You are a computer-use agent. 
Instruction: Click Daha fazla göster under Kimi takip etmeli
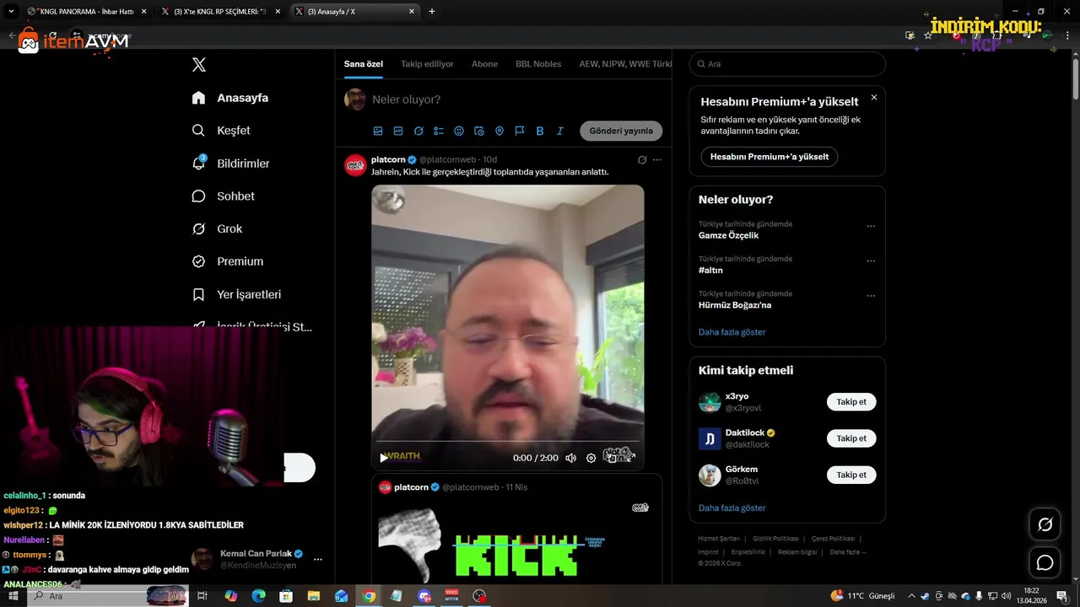(x=732, y=508)
